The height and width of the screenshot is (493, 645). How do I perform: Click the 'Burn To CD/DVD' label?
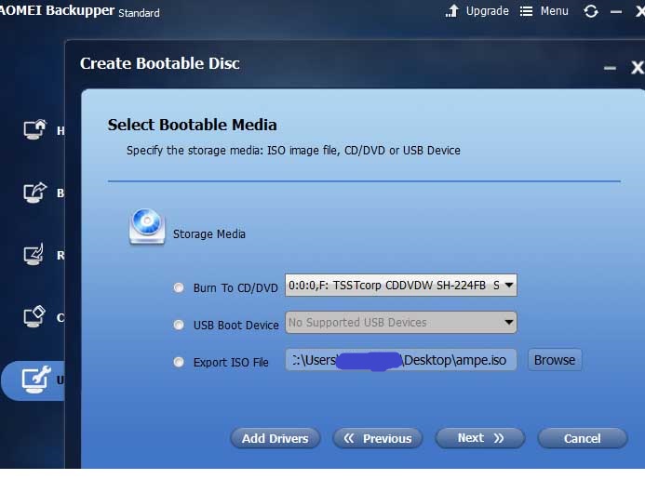click(235, 287)
